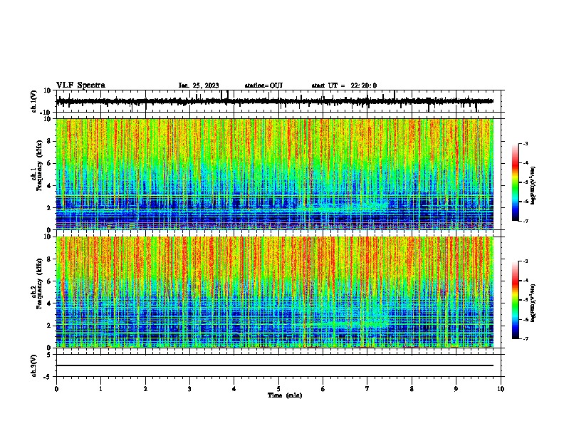This screenshot has height=436, width=564.
Task: Click the "-7" label on ch.2 color bar
Action: point(526,338)
